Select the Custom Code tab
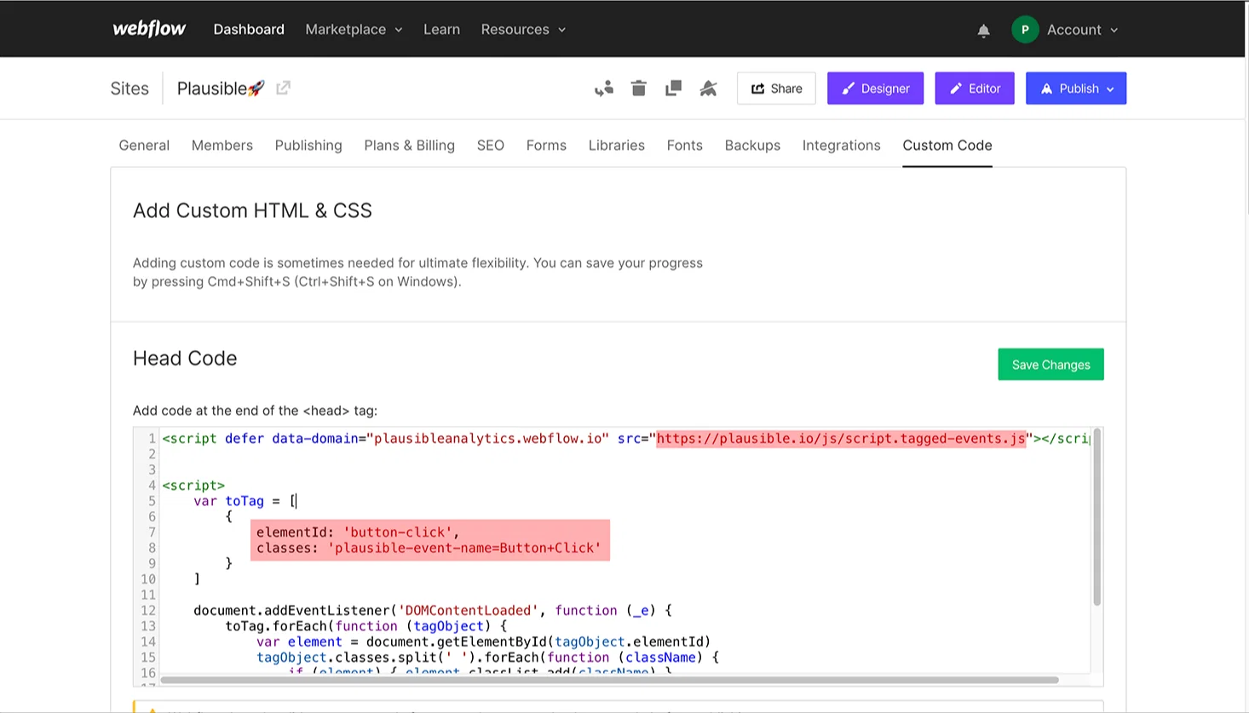 947,146
